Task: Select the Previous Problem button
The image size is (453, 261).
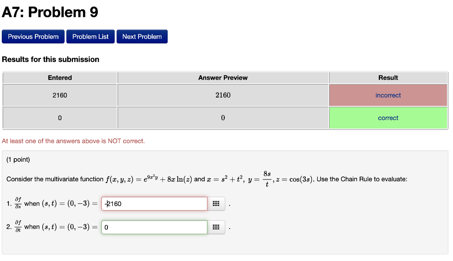Action: tap(33, 36)
